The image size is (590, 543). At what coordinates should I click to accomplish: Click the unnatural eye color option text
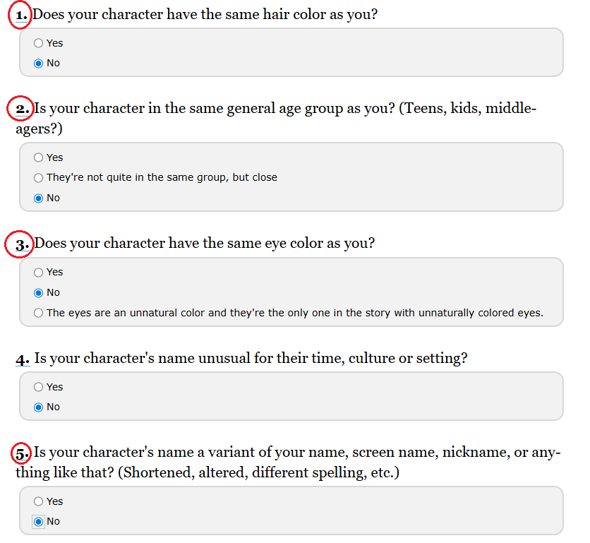[294, 312]
